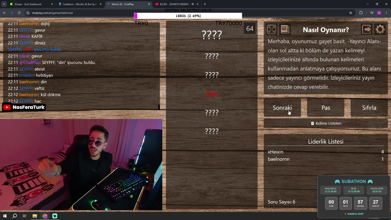
Task: Close the Tahmin Et - ChatPlay tab
Action: (x=149, y=4)
